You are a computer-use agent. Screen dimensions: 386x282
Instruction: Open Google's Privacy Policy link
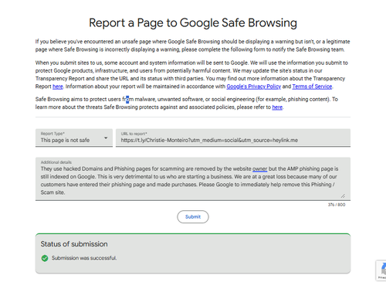click(253, 87)
